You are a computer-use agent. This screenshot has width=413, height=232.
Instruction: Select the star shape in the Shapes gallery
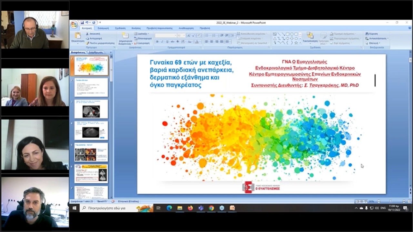pos(296,42)
